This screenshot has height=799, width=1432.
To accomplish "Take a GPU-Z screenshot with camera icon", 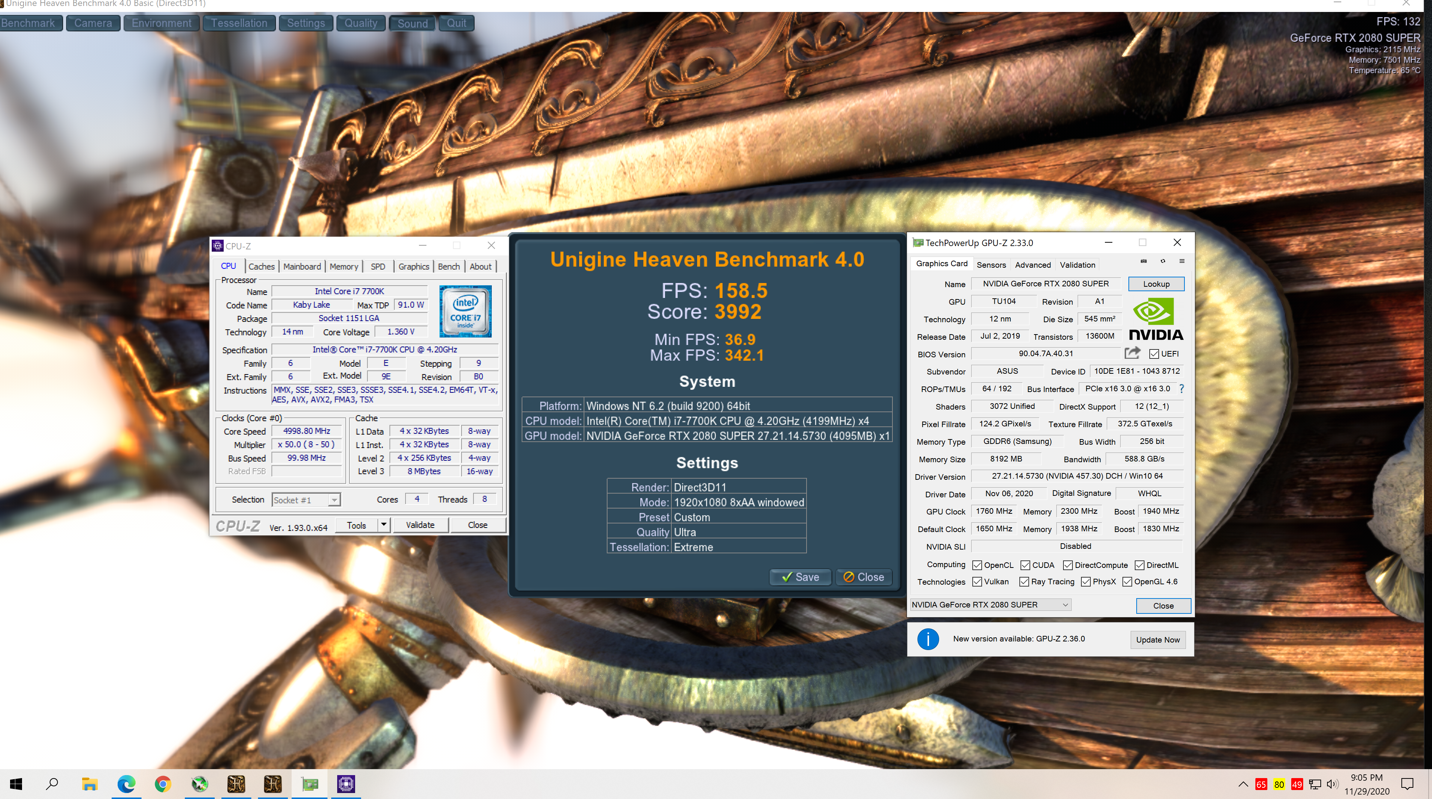I will pos(1143,261).
